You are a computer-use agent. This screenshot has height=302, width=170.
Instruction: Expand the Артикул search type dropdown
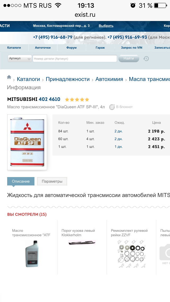pyautogui.click(x=20, y=58)
